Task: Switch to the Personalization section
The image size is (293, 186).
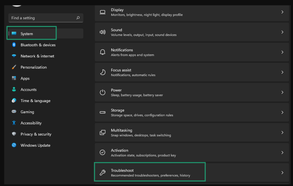Action: (x=34, y=67)
